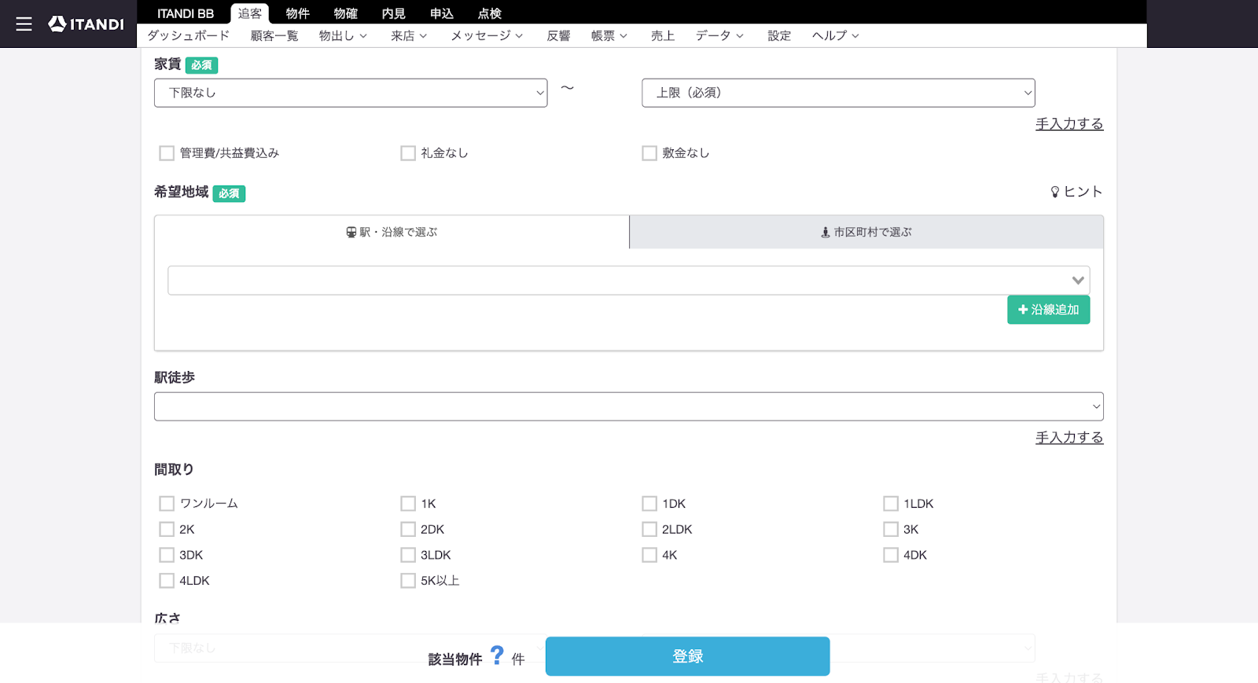The width and height of the screenshot is (1258, 683).
Task: Open the 内見 top tab
Action: pos(394,13)
